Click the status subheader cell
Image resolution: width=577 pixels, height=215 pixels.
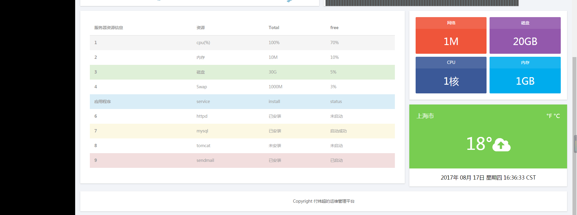(336, 101)
